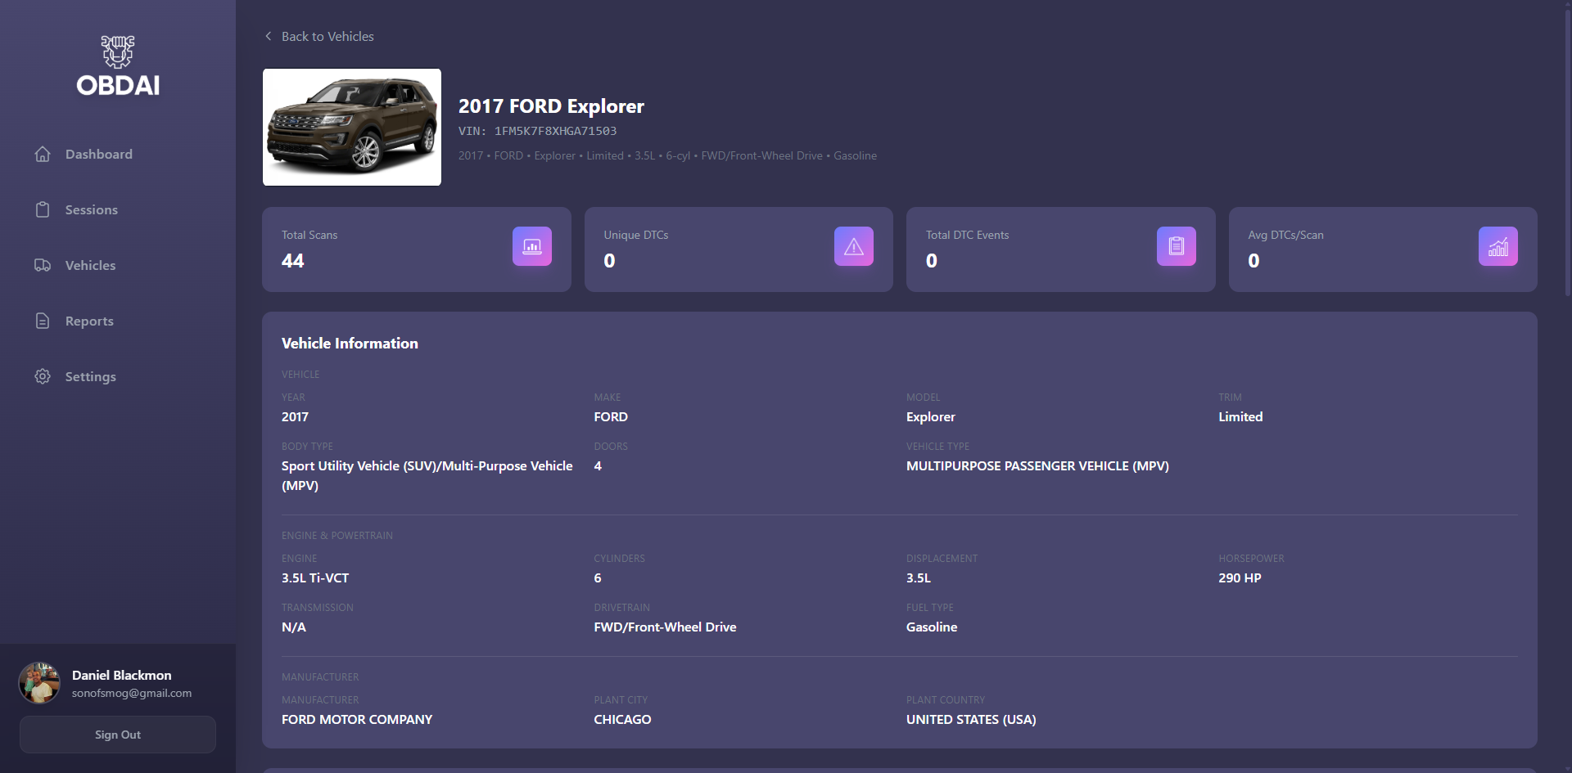
Task: Click the Total Scans chart icon
Action: (x=532, y=246)
